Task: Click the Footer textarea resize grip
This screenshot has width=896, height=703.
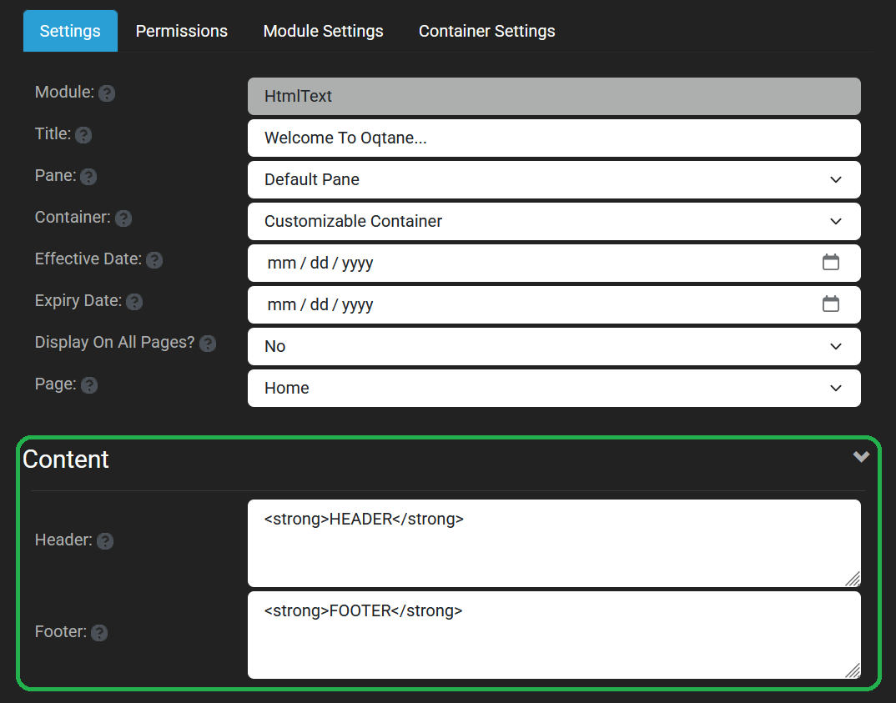Action: (853, 671)
